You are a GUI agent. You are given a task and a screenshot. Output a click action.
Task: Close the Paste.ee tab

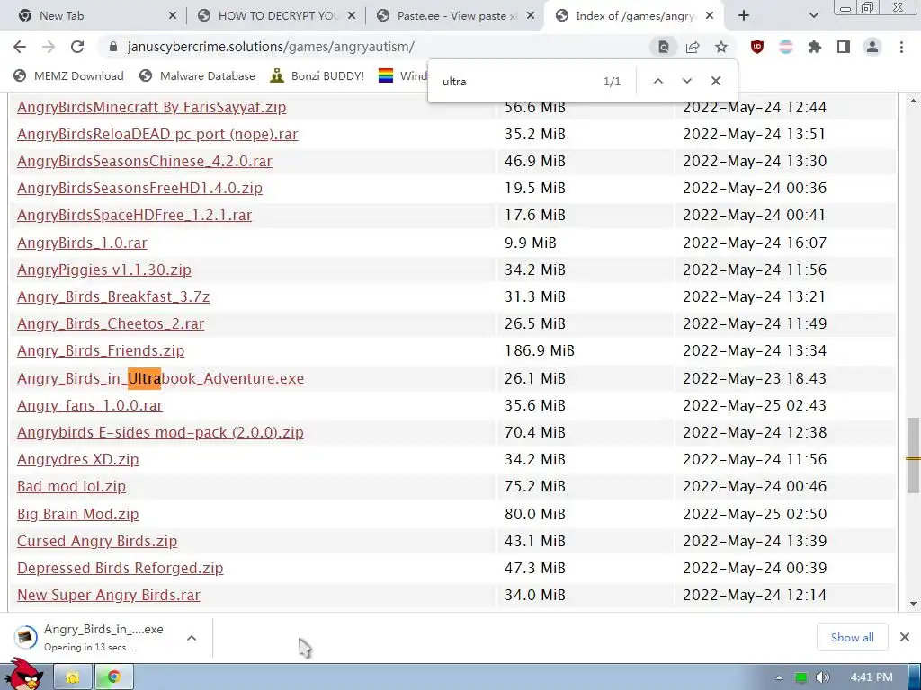point(531,16)
